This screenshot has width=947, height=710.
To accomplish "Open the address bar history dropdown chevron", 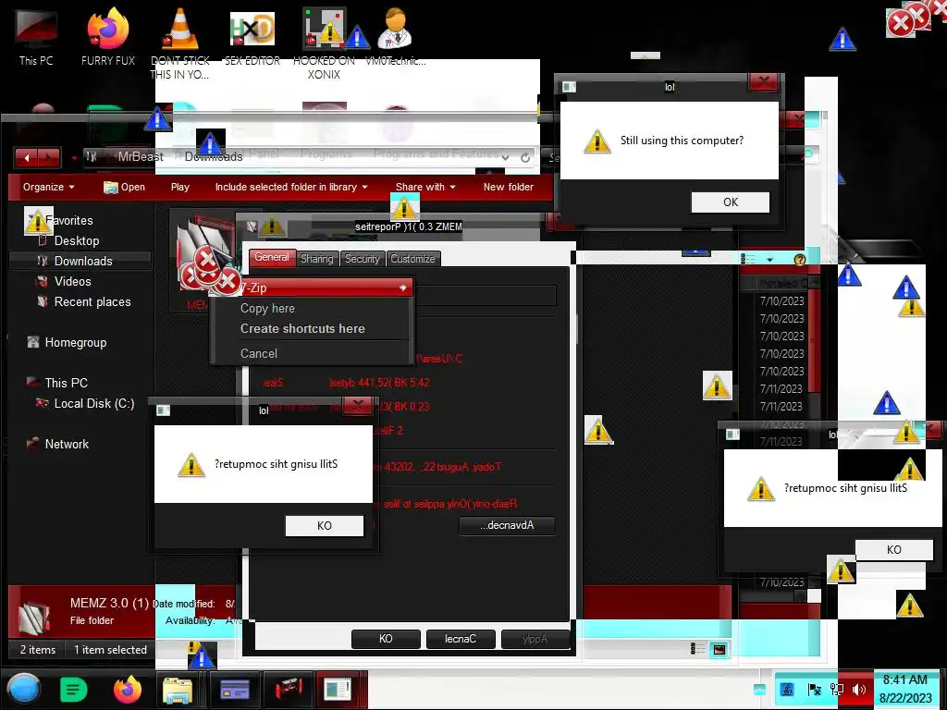I will [506, 157].
